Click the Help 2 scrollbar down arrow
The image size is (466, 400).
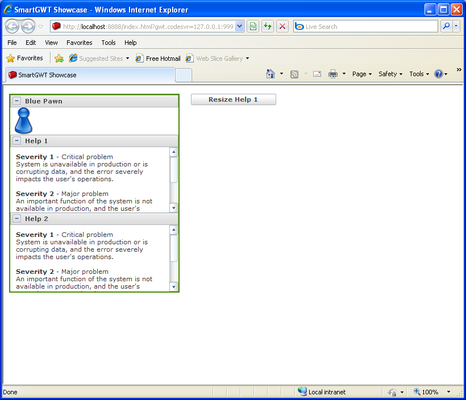(173, 287)
